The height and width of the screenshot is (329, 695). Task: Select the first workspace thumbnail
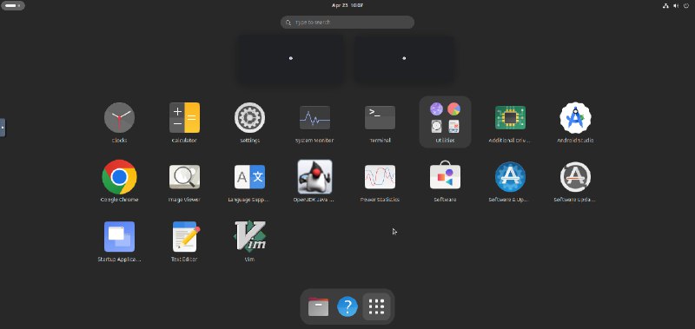(x=291, y=58)
